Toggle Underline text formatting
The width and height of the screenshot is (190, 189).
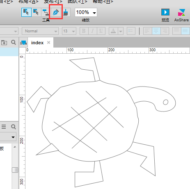[101, 31]
